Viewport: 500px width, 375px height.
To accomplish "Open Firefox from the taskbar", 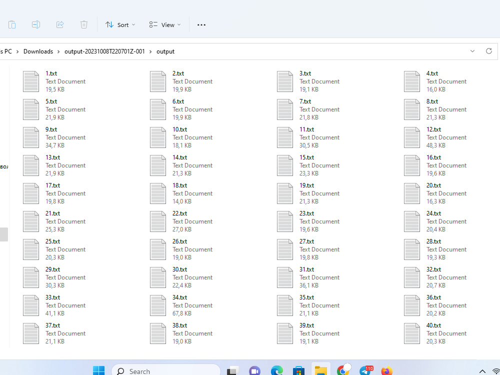I will (x=386, y=370).
